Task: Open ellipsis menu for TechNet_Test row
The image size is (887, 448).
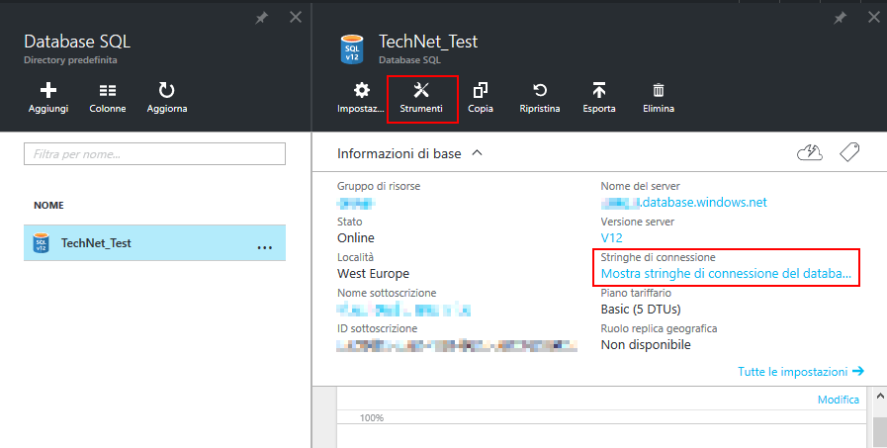Action: [x=265, y=247]
